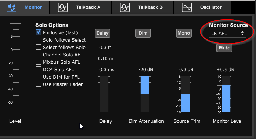Open the Monitor Source LR AFL dropdown

[x=228, y=33]
